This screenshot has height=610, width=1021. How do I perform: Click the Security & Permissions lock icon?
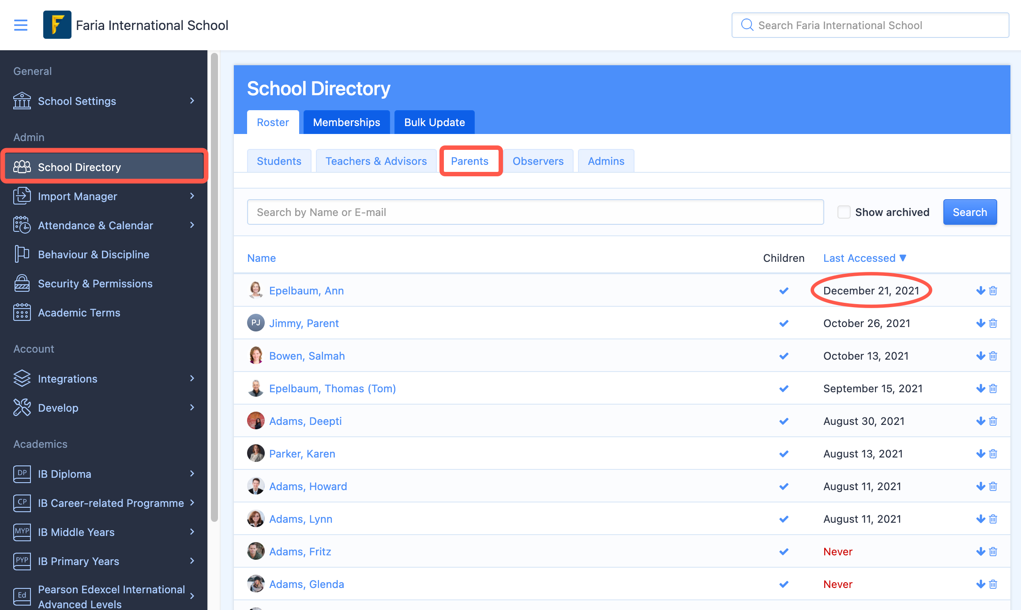(22, 283)
